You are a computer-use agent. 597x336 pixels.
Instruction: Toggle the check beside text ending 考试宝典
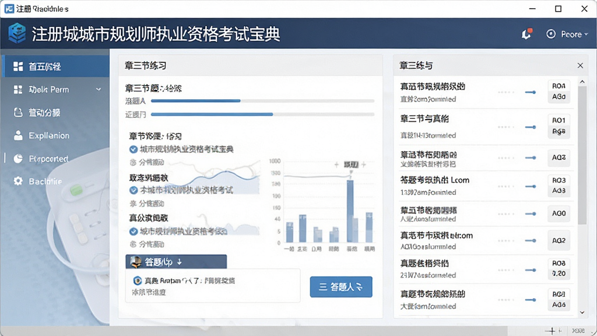click(134, 149)
